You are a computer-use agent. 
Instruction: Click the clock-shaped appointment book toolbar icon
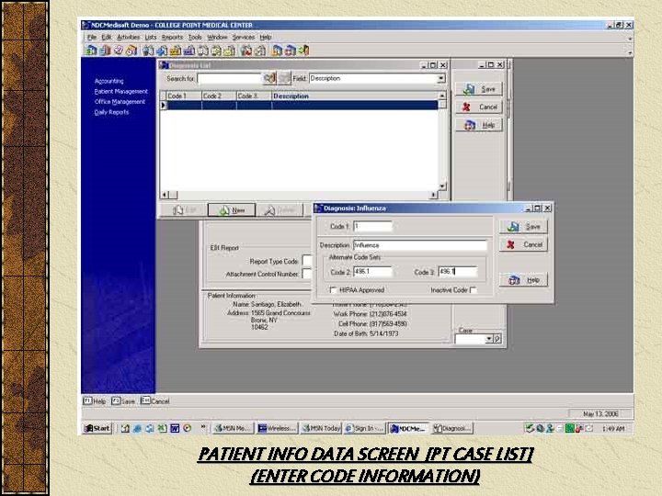coord(132,51)
